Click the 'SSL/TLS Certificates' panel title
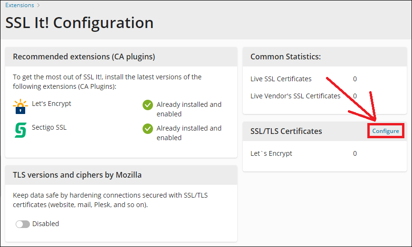Viewport: 412px width, 247px height. pyautogui.click(x=286, y=131)
